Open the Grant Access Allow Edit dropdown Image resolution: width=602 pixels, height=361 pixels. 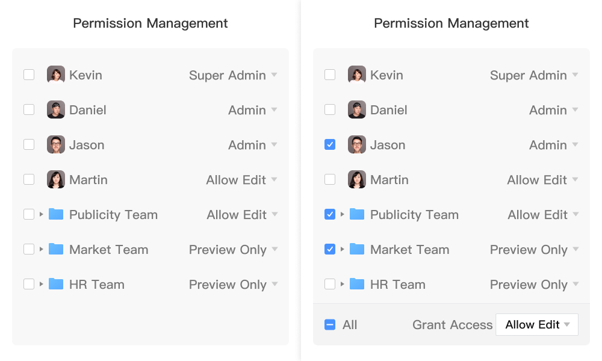point(537,324)
